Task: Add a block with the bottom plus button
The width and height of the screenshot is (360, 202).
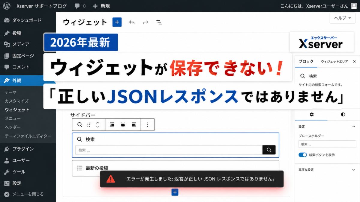Action: coord(175,192)
